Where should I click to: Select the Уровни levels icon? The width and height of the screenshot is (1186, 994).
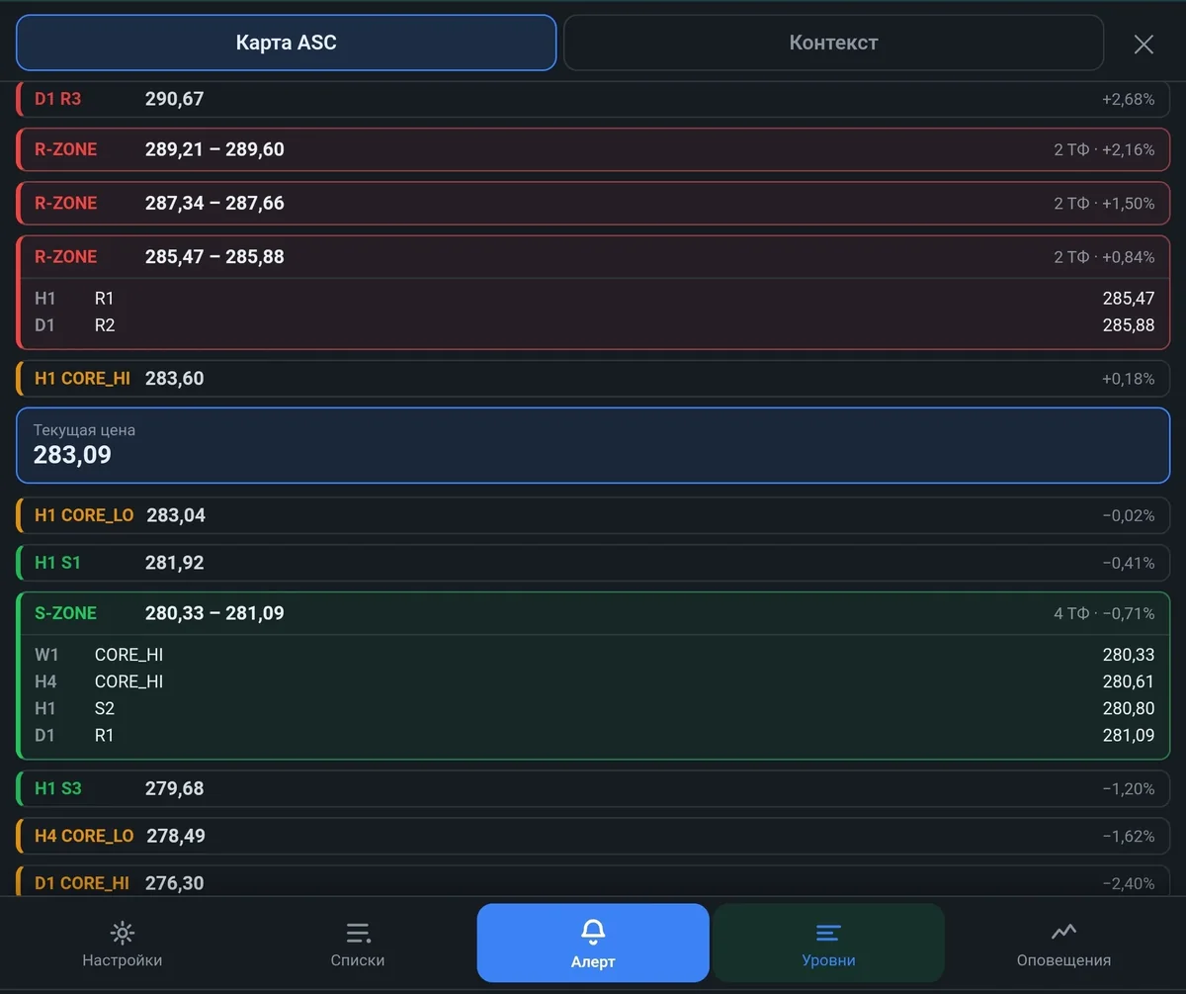click(x=828, y=933)
